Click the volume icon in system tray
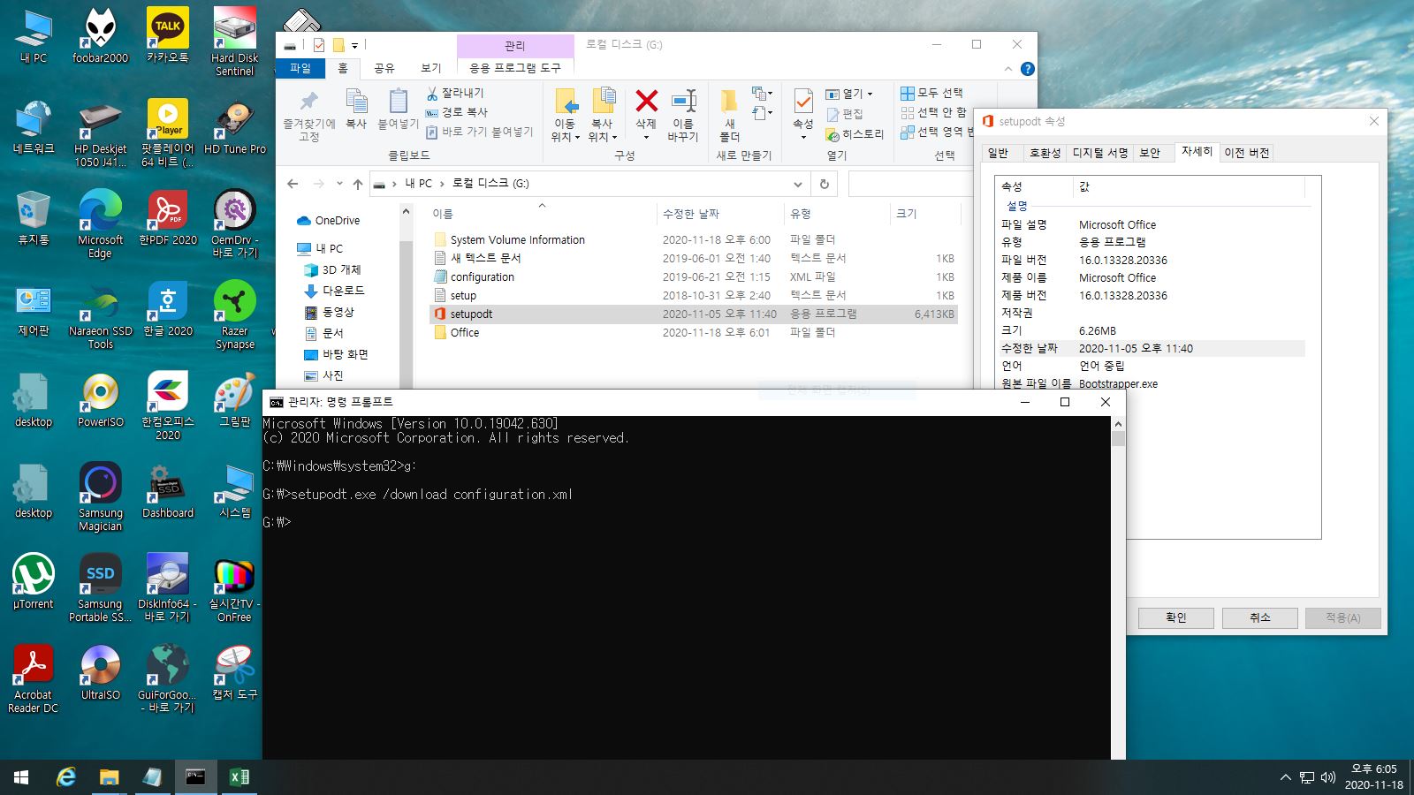The width and height of the screenshot is (1414, 795). [x=1328, y=777]
